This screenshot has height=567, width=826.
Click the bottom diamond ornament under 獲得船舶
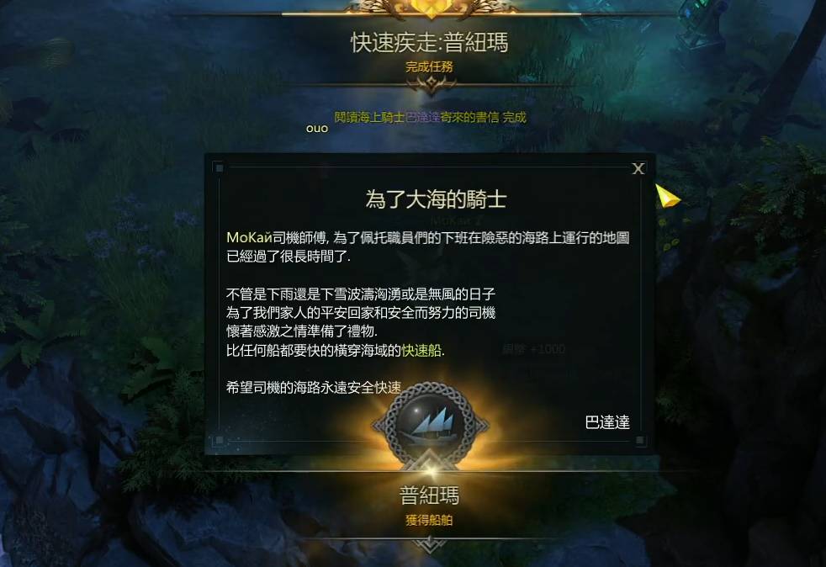[430, 543]
